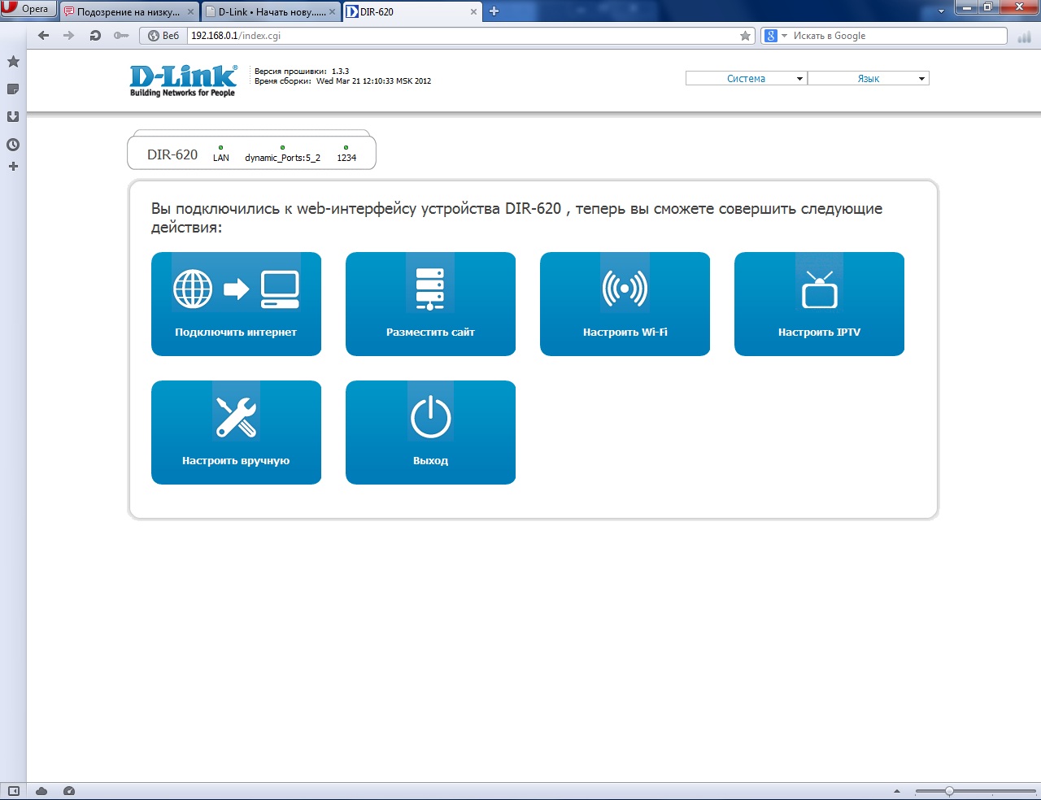Screen dimensions: 1041x800
Task: Click the "Веб" site info badge
Action: pyautogui.click(x=163, y=36)
